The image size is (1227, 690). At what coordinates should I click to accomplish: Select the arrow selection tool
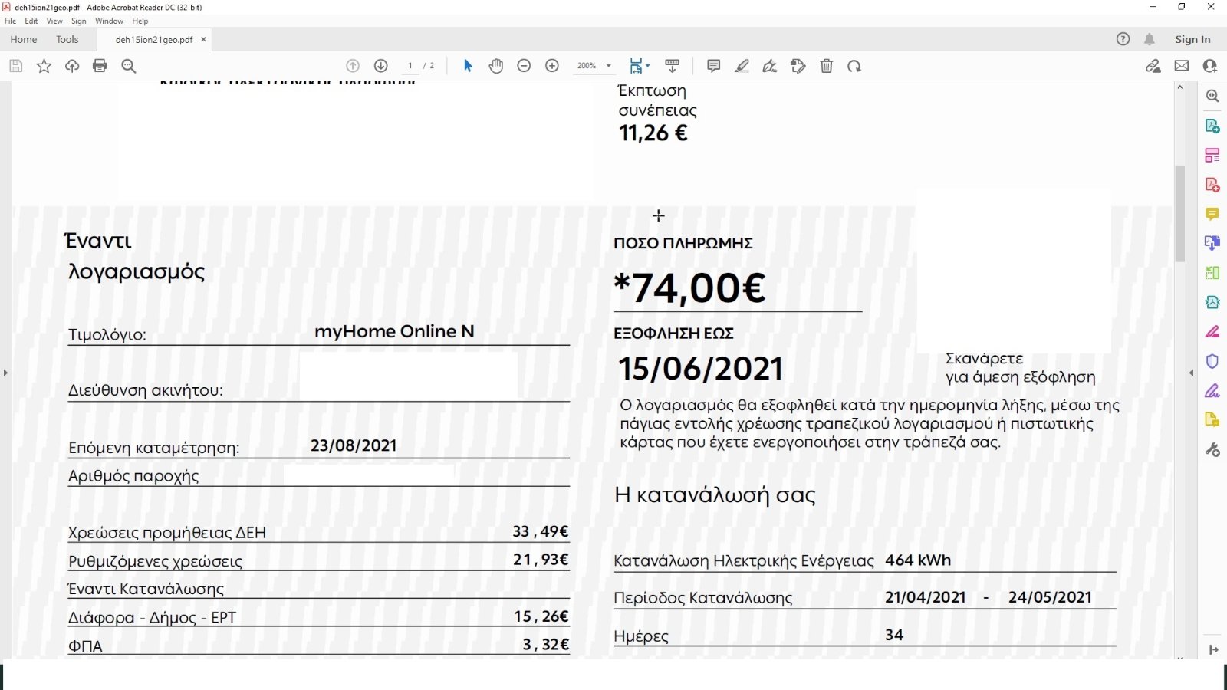[468, 66]
